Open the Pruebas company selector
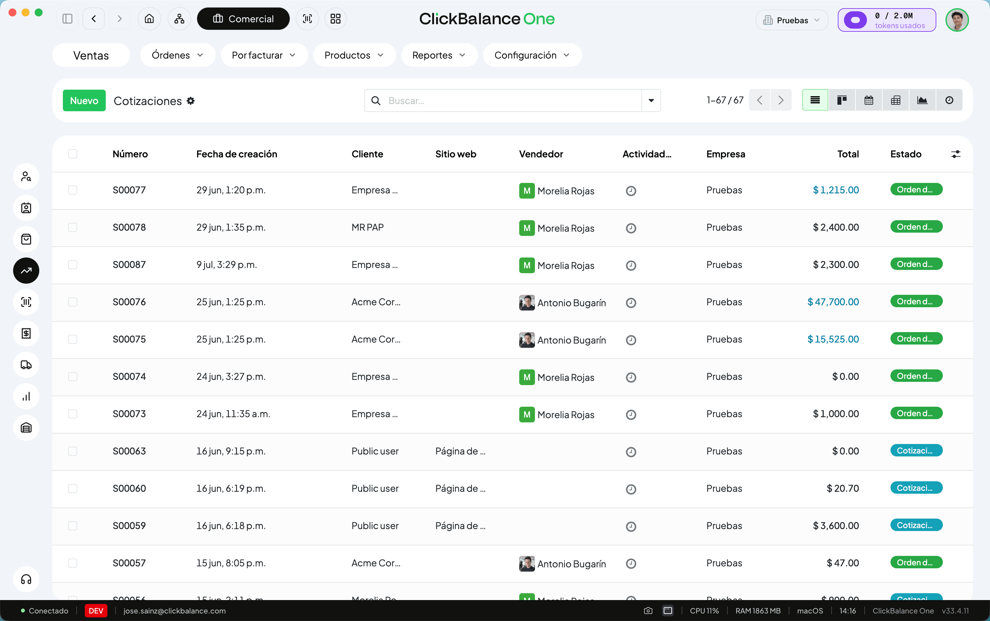 tap(792, 20)
